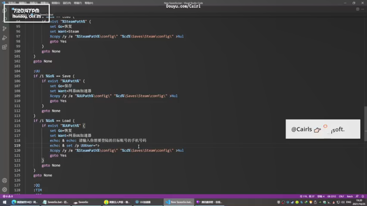Change language mode via Batch indicator
This screenshot has width=367, height=206.
(x=350, y=196)
